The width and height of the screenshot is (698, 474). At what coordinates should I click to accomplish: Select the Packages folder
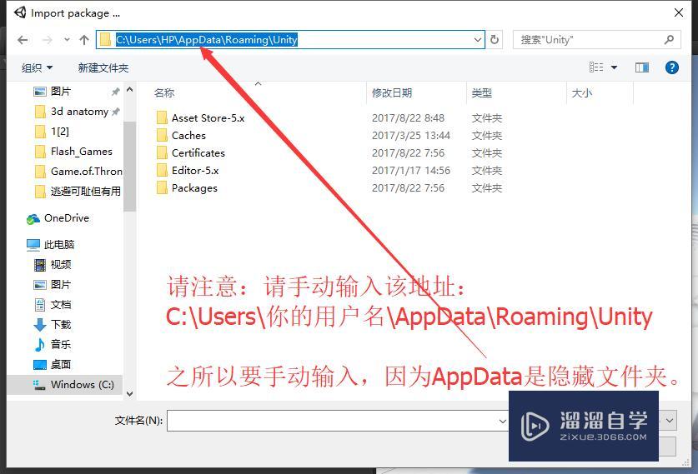tap(187, 188)
